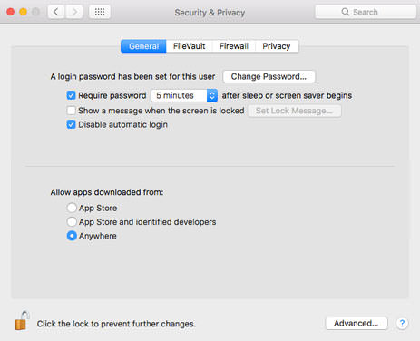This screenshot has height=341, width=420.
Task: Minimize the window with the yellow button
Action: point(24,12)
